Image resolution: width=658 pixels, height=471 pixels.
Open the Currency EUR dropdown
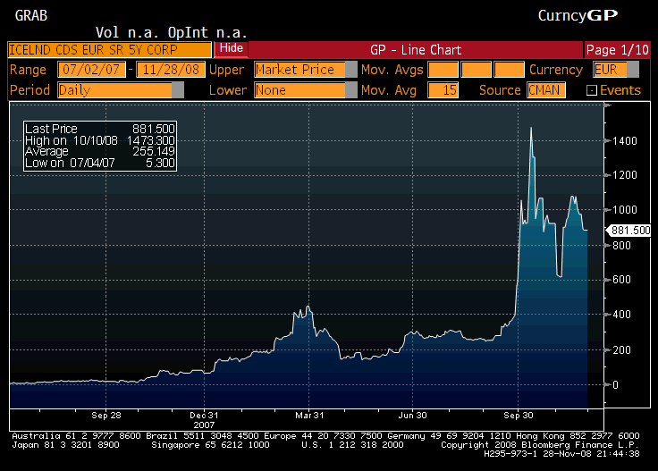click(x=633, y=70)
